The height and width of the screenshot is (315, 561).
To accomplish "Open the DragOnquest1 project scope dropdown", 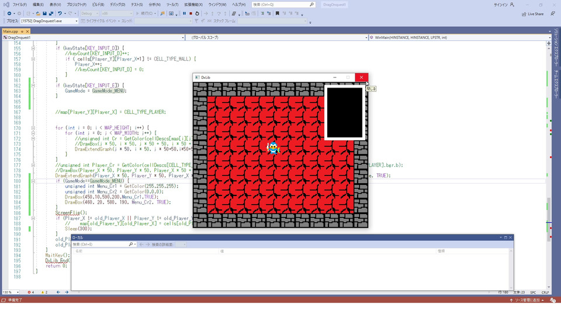I will click(x=93, y=37).
